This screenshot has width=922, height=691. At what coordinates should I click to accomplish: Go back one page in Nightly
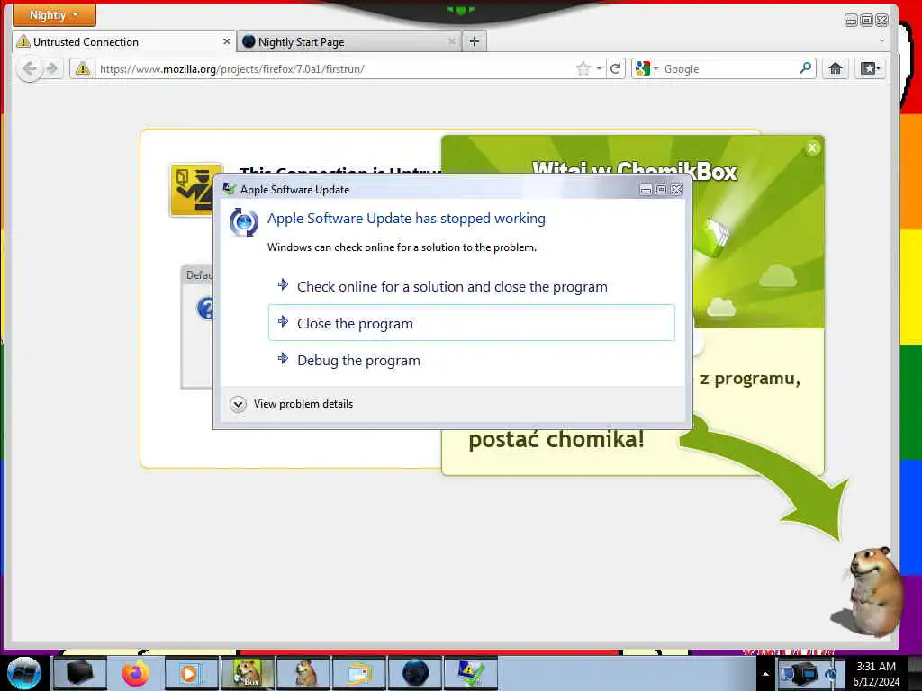30,68
